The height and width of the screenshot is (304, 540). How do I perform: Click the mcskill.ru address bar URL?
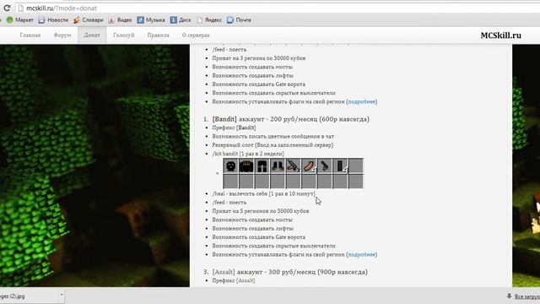click(x=62, y=8)
